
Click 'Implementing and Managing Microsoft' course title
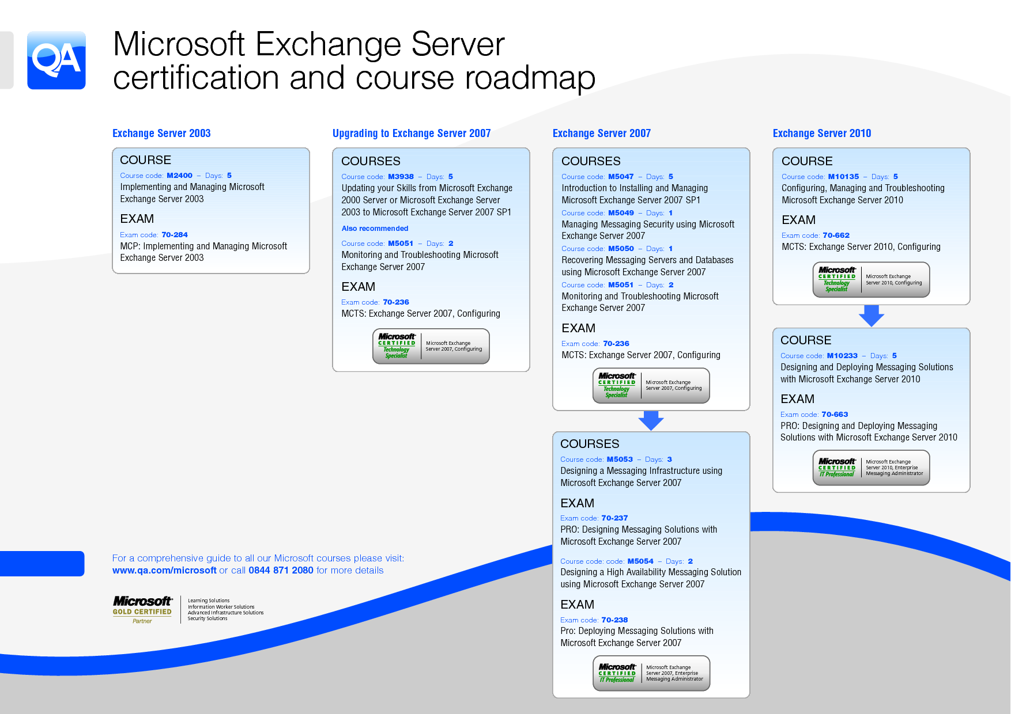pyautogui.click(x=192, y=187)
